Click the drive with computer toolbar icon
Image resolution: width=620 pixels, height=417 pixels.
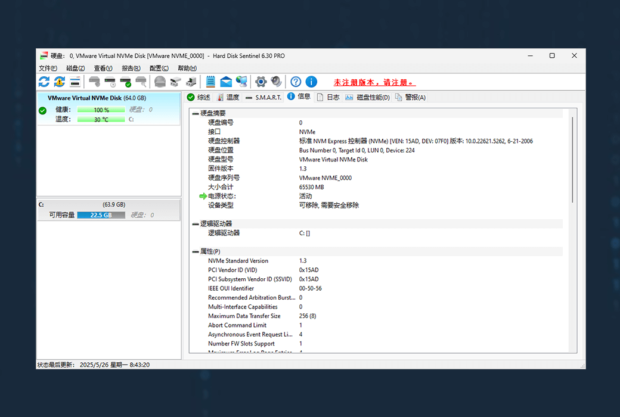(x=191, y=82)
